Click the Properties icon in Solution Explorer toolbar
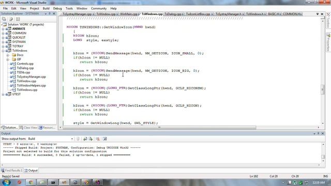 point(4,19)
